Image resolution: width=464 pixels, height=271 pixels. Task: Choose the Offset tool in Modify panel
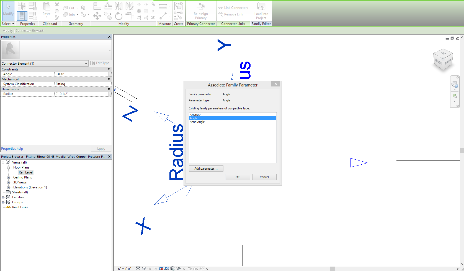108,6
